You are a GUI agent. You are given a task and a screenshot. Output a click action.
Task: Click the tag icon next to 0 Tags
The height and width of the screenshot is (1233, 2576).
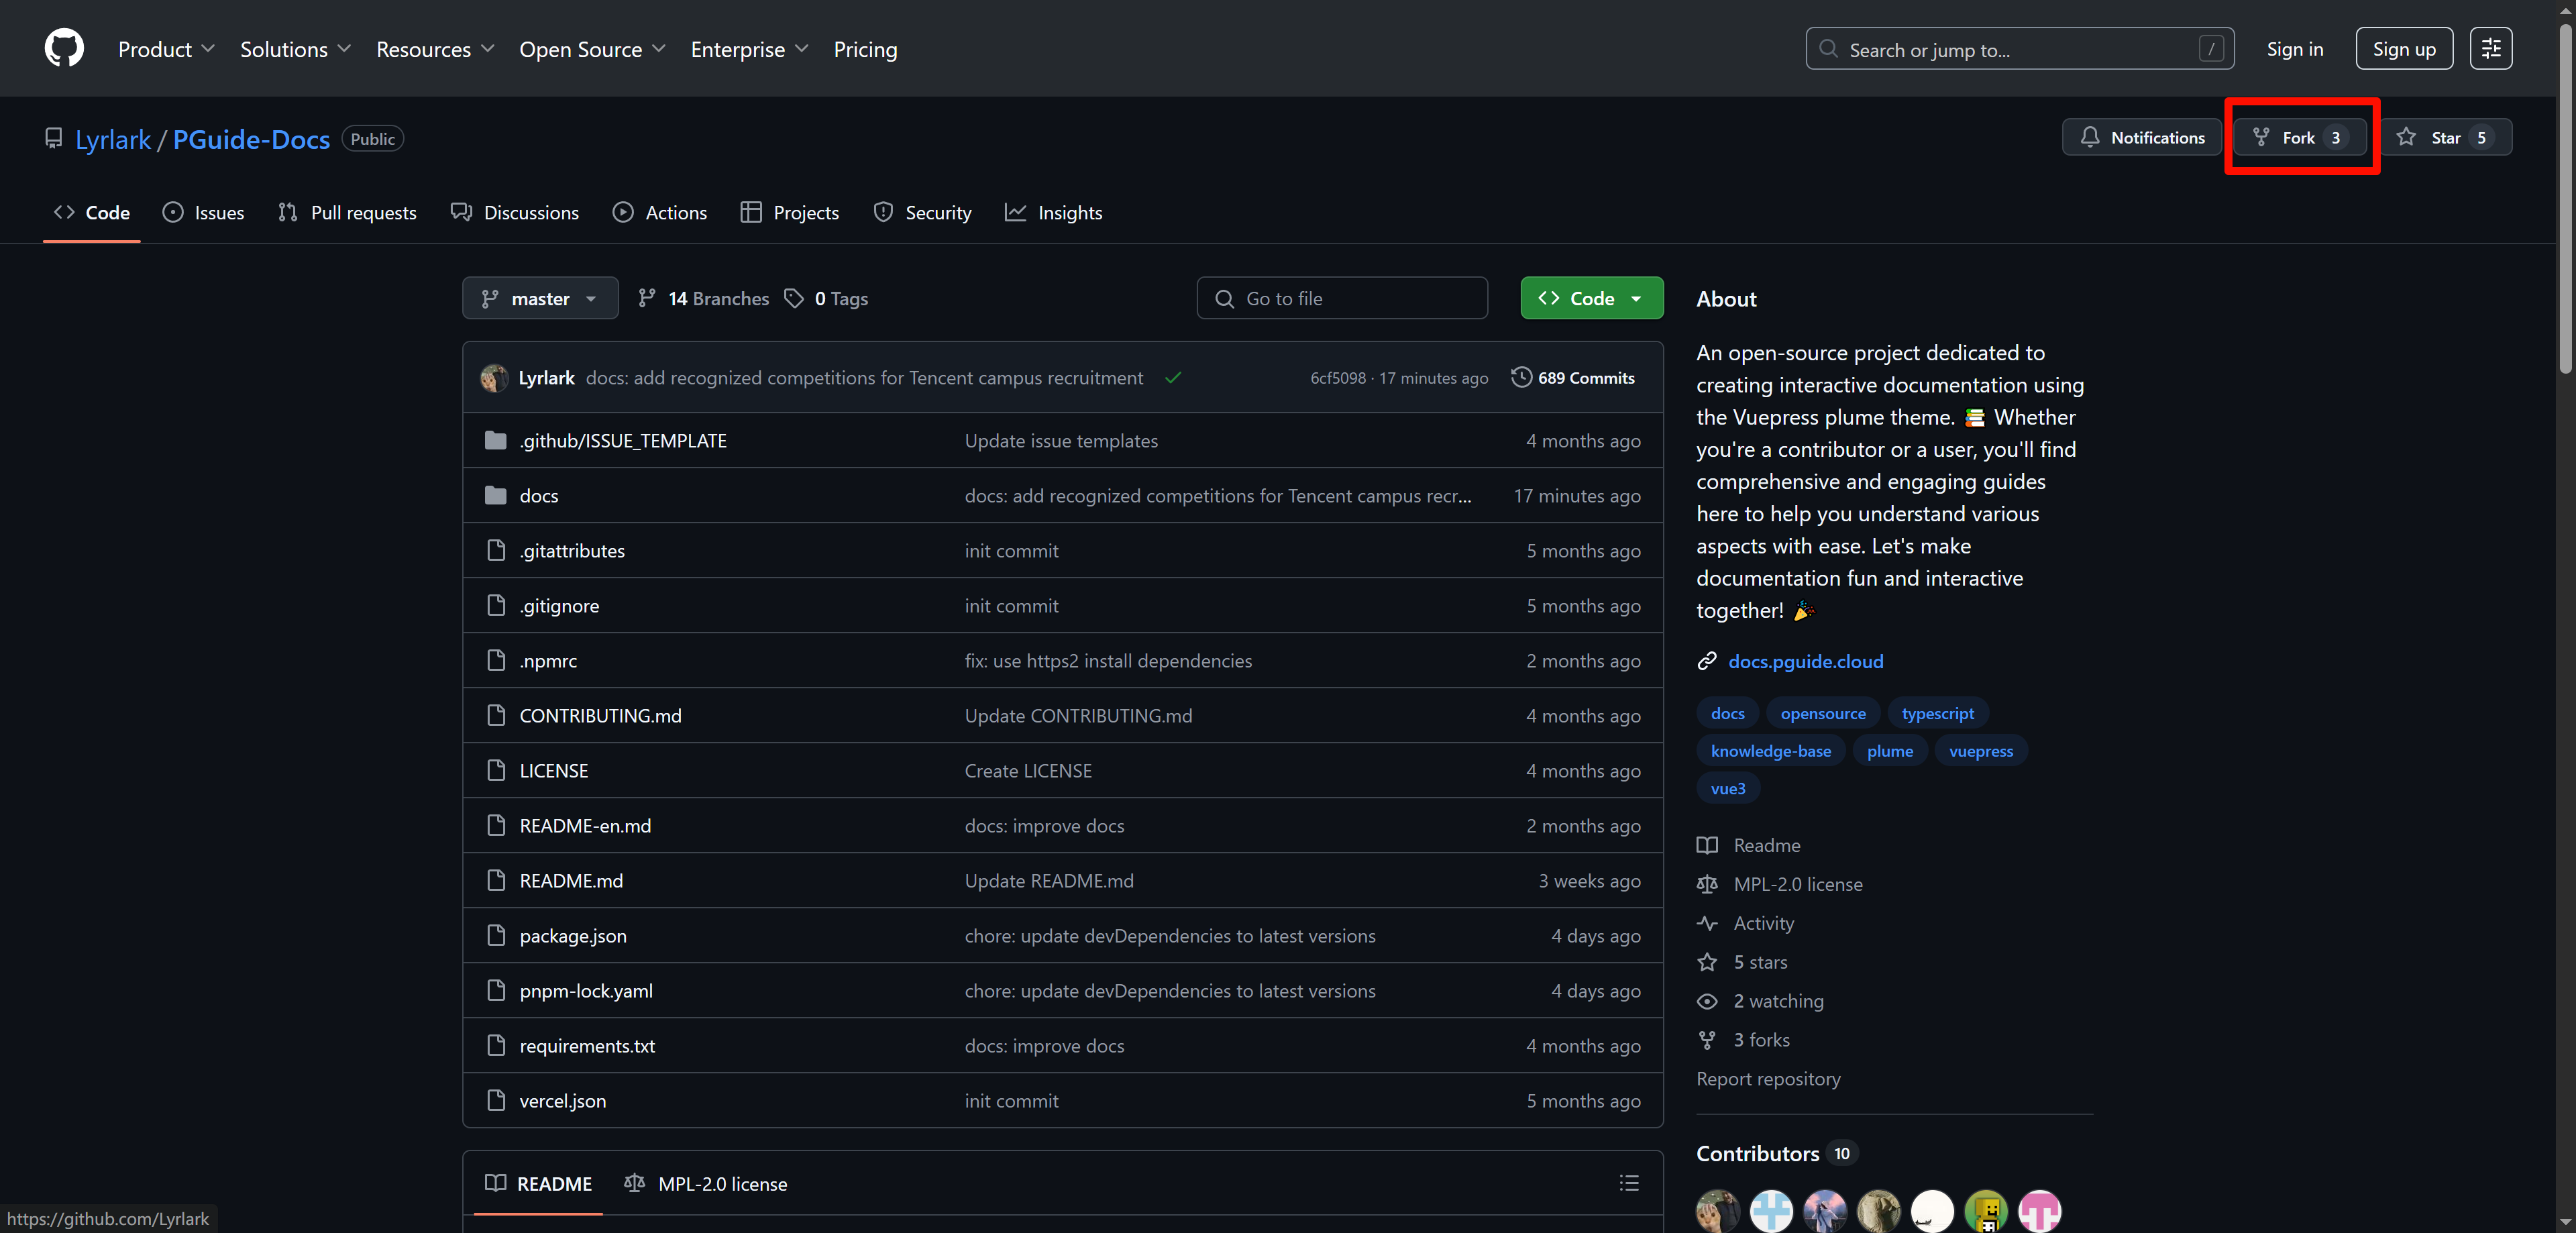coord(794,298)
